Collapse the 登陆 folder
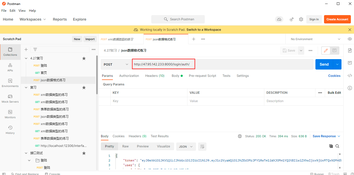The image size is (354, 175). click(x=29, y=160)
